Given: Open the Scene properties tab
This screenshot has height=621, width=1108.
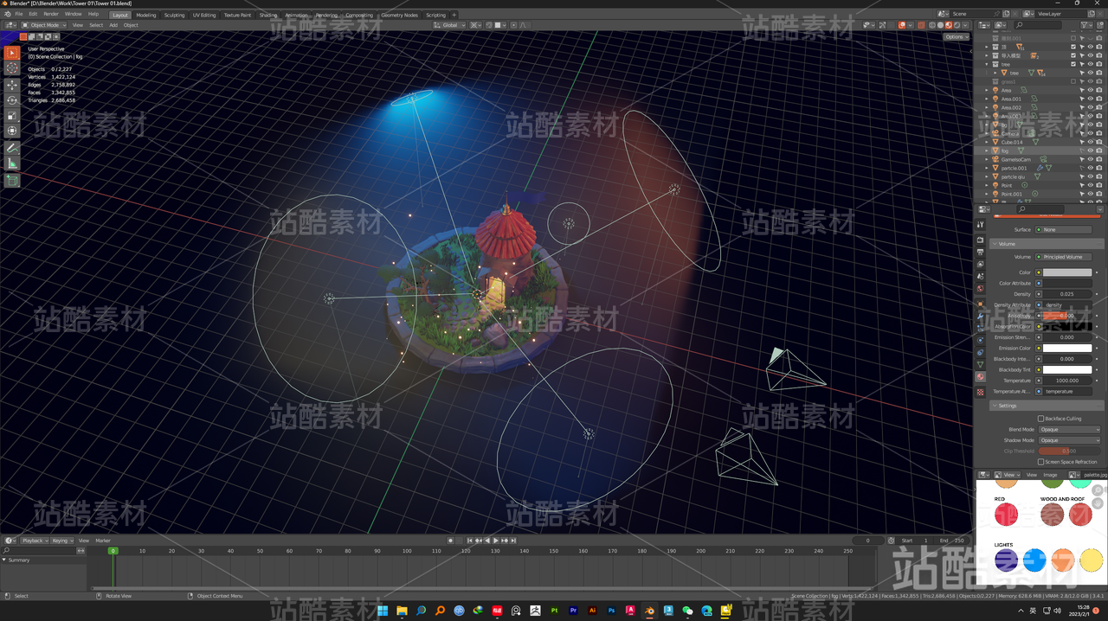Looking at the screenshot, I should [980, 276].
